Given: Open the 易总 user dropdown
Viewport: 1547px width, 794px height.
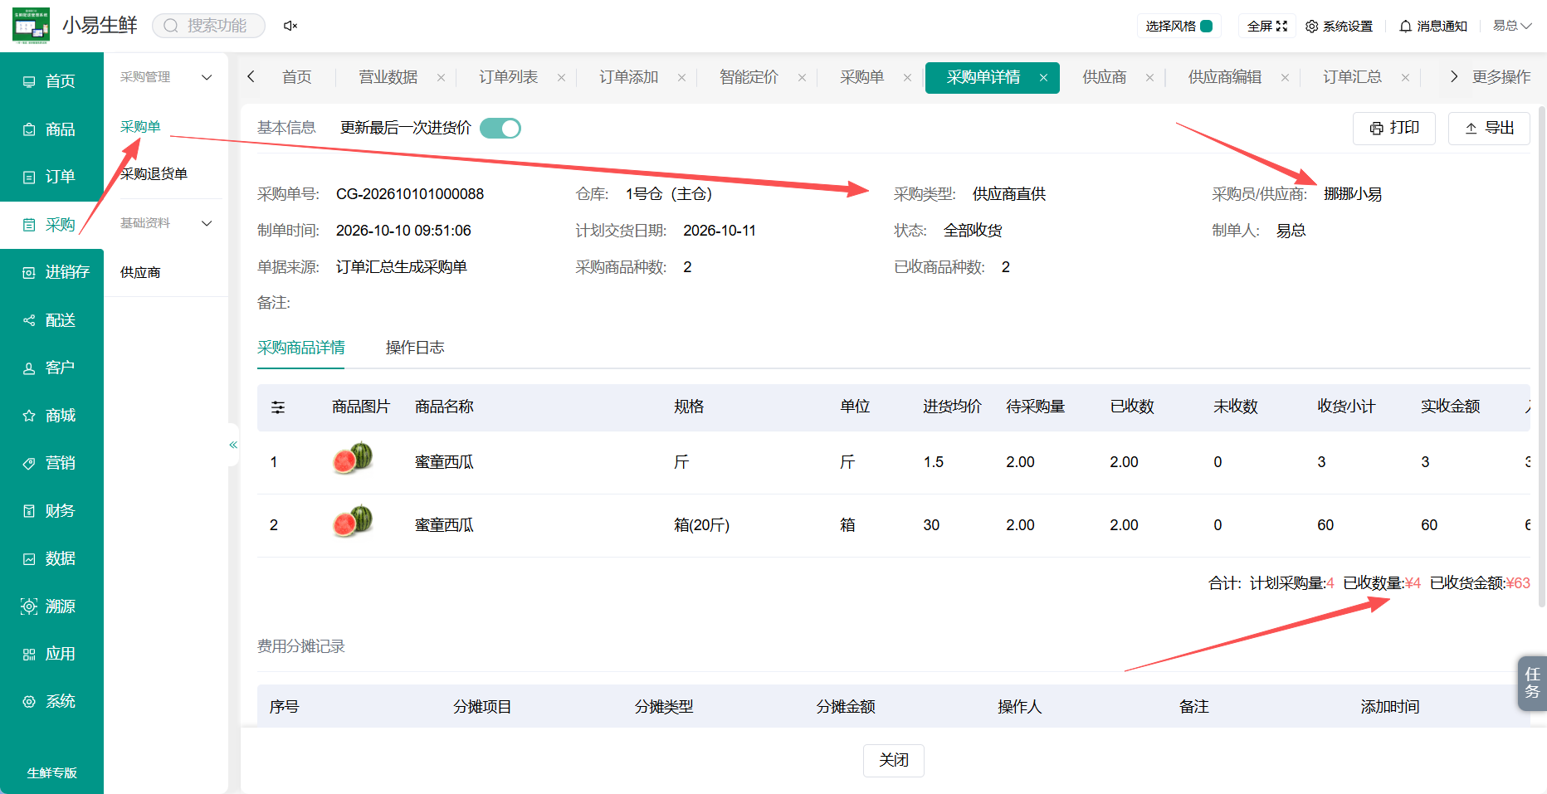Looking at the screenshot, I should click(1512, 26).
